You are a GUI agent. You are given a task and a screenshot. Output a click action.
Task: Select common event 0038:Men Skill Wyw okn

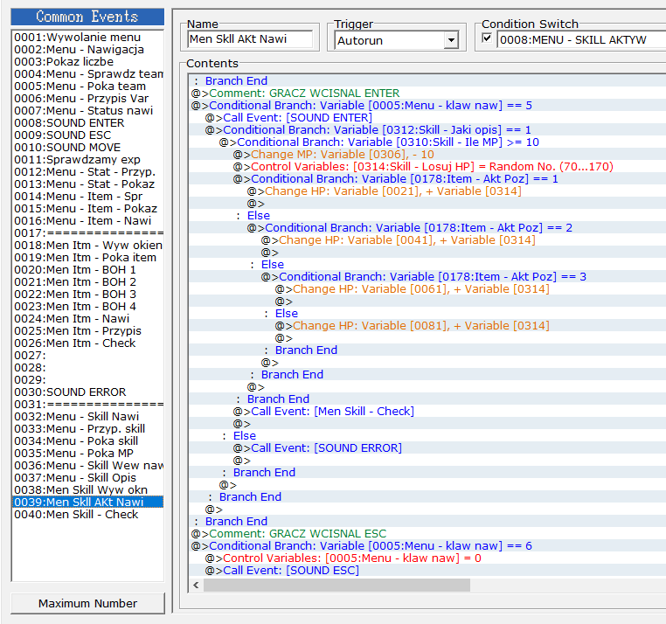[x=87, y=490]
